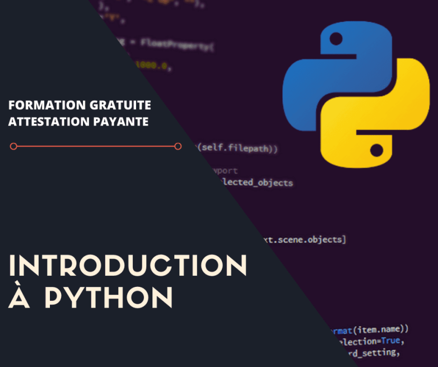Image resolution: width=438 pixels, height=367 pixels.
Task: Select the "INTRODUCTION" title word
Action: 128,266
